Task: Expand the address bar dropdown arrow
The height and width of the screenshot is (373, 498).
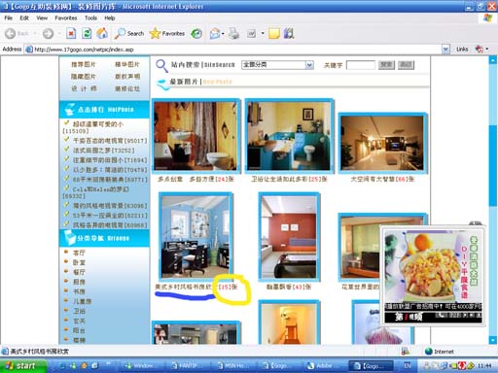Action: (446, 50)
